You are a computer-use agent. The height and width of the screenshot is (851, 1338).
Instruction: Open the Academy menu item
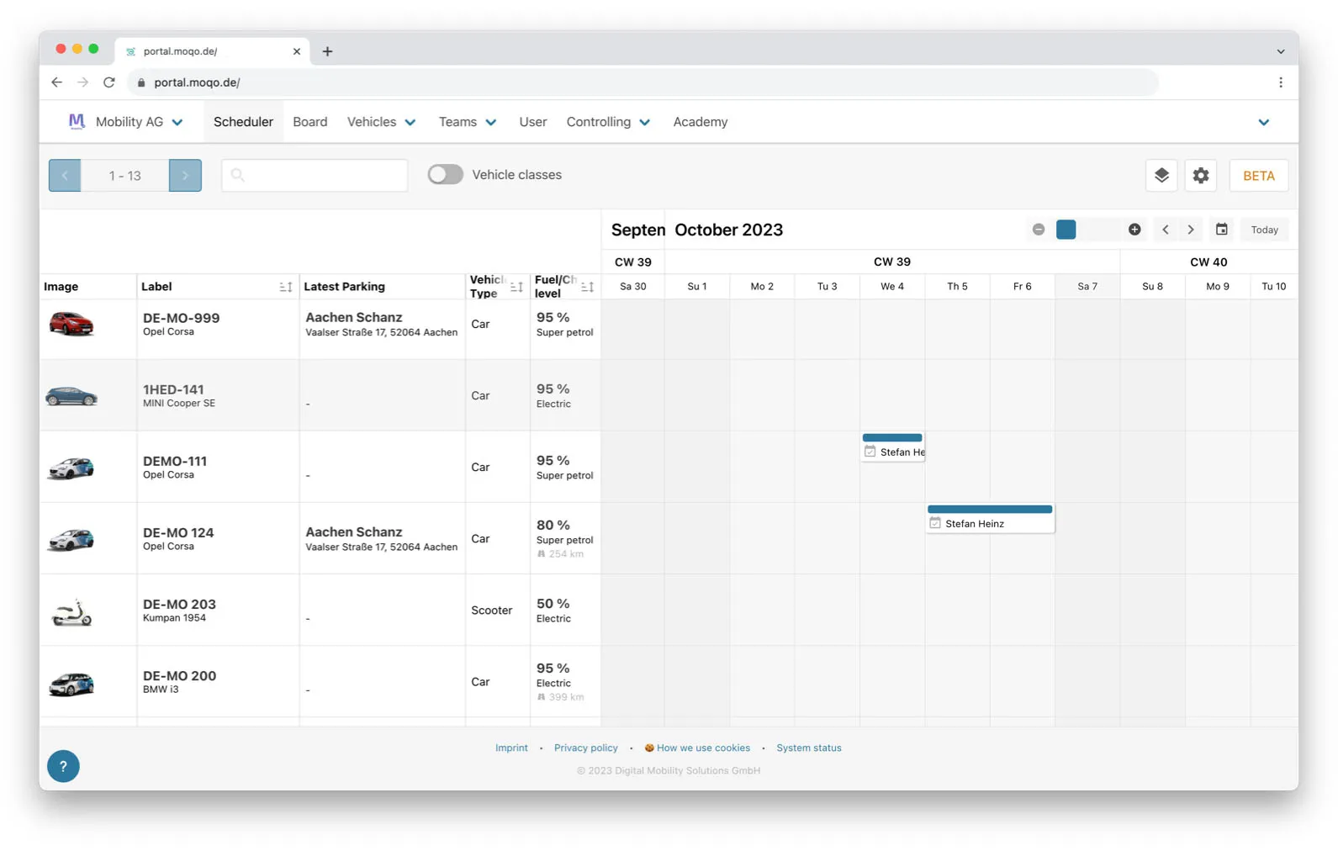(x=700, y=122)
